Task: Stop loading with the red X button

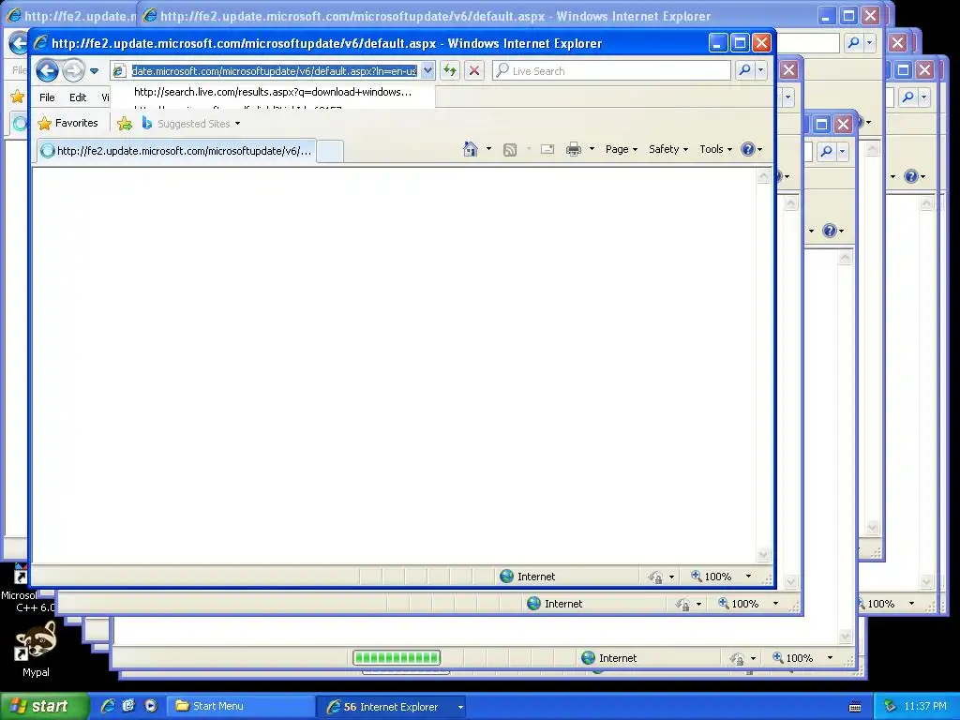Action: pos(473,71)
